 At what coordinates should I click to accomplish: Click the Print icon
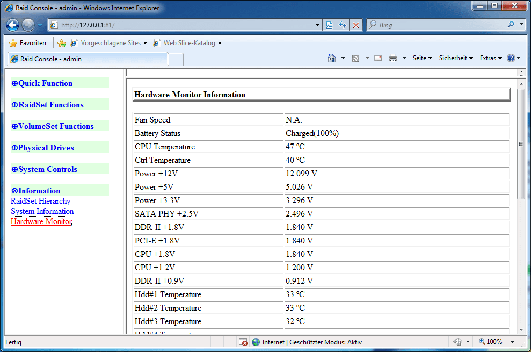pos(393,59)
